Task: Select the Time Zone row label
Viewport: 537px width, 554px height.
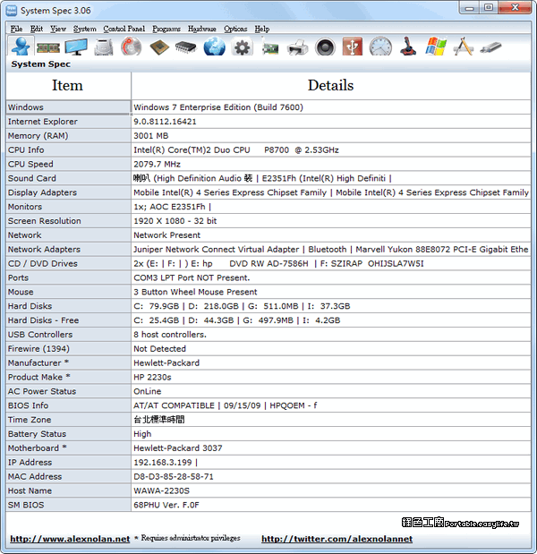Action: tap(68, 420)
